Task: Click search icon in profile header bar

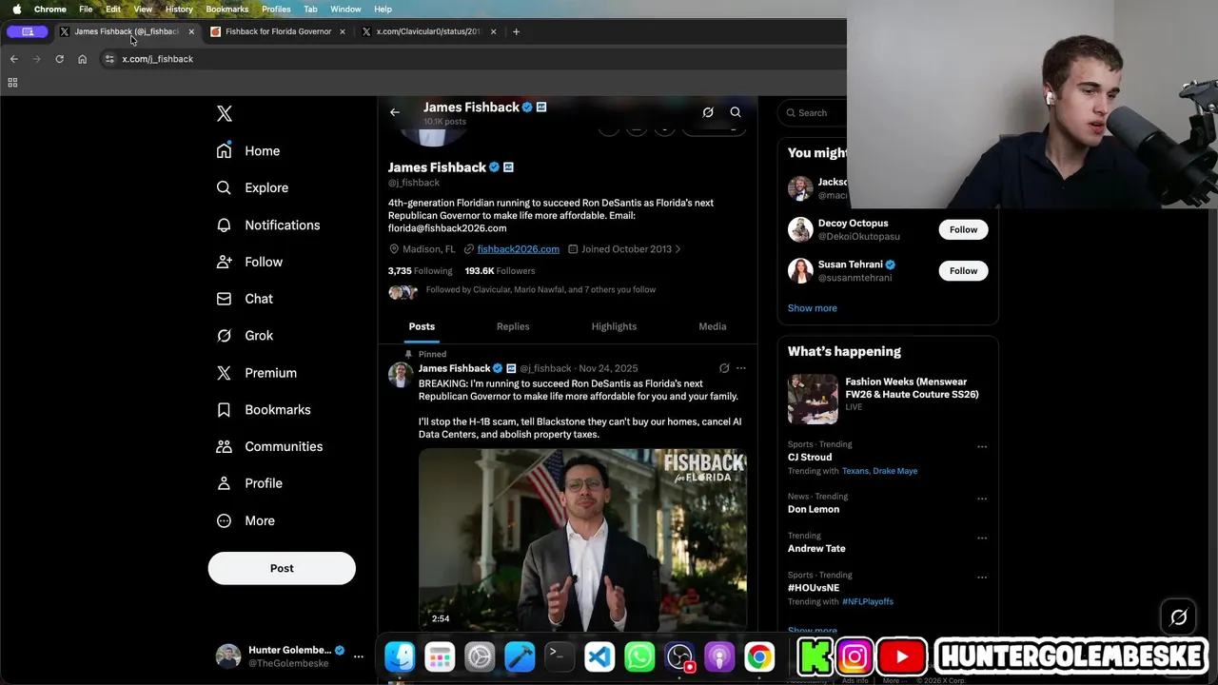Action: click(736, 112)
